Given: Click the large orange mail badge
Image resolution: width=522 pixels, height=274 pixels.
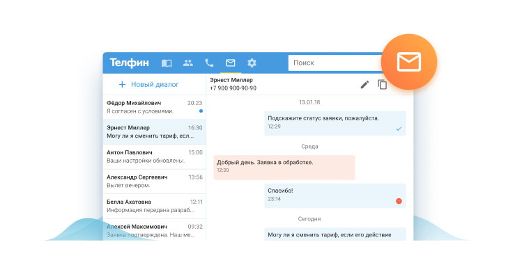Looking at the screenshot, I should tap(409, 62).
